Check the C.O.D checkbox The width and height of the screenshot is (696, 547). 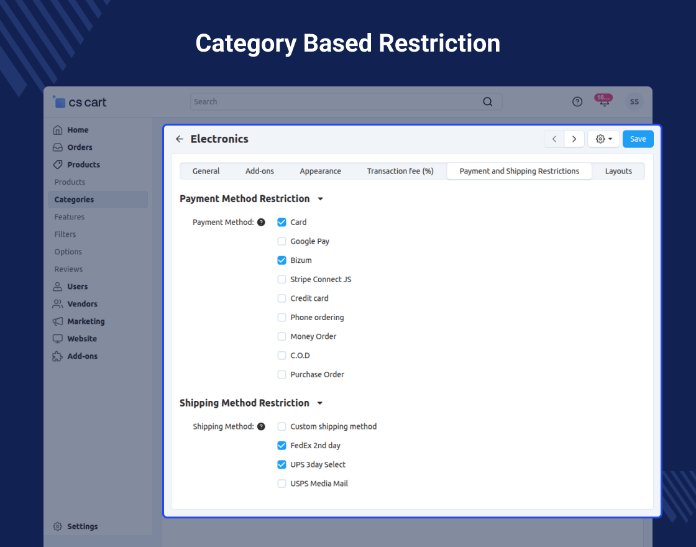[x=282, y=356]
